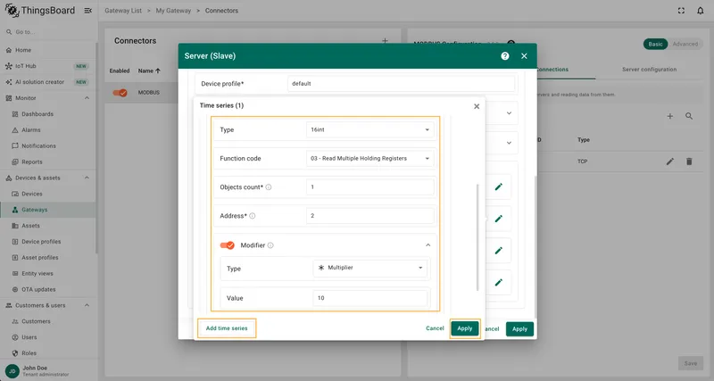
Task: Open Reports in sidebar
Action: coord(48,162)
